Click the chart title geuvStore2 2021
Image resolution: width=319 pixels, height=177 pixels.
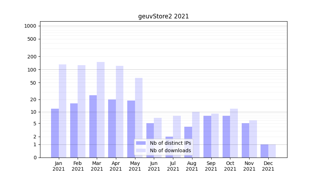click(163, 16)
